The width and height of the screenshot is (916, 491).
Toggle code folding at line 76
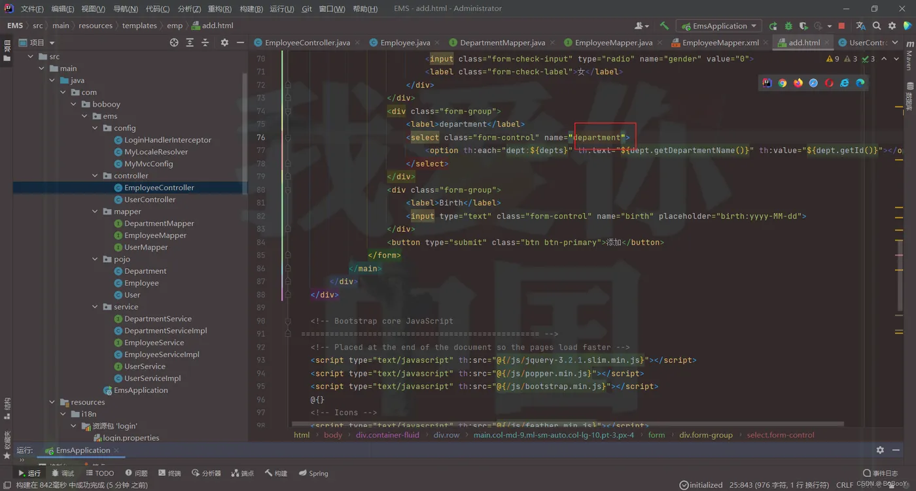287,137
